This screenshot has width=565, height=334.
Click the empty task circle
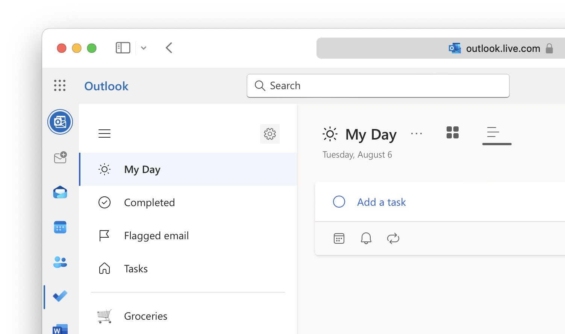tap(339, 202)
